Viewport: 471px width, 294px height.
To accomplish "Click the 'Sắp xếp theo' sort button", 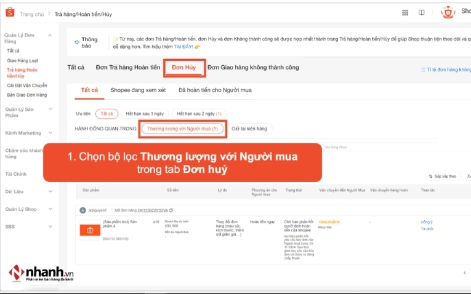I will 443,176.
